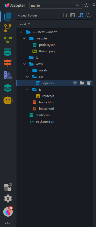
Task: Select style.css file
Action: [x=48, y=83]
